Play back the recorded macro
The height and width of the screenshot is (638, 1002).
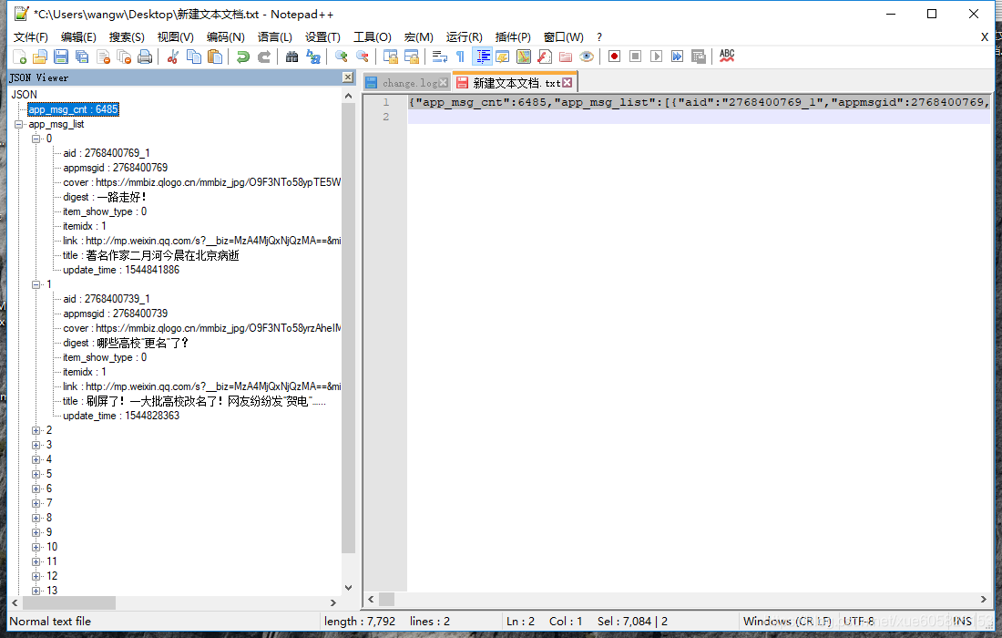[x=656, y=57]
